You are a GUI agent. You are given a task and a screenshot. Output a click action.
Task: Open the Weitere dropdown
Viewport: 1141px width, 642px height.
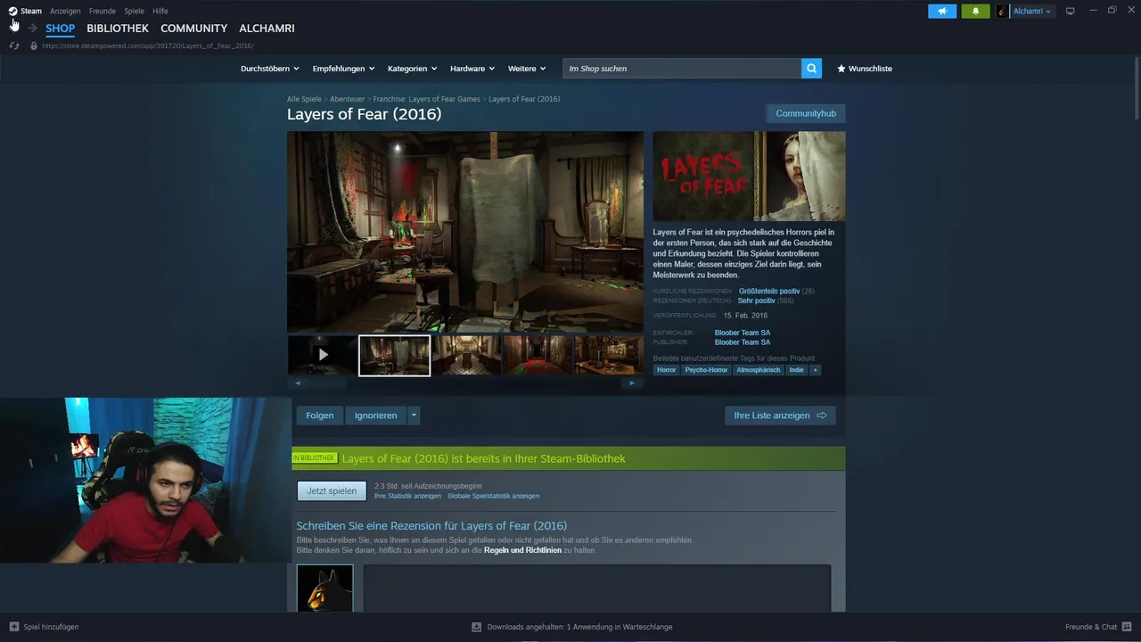pos(527,69)
